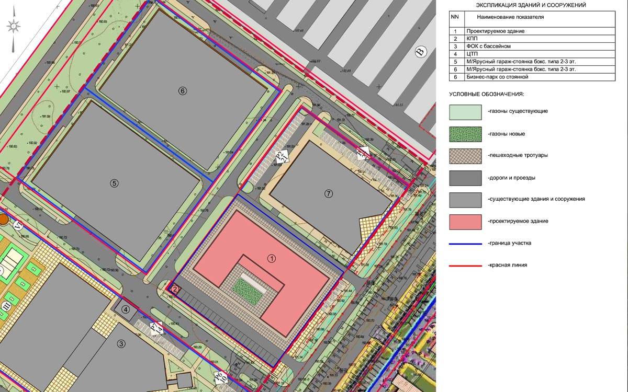Image resolution: width=628 pixels, height=392 pixels.
Task: Pick the hatched pedestrian sidewalks swatch
Action: click(465, 156)
